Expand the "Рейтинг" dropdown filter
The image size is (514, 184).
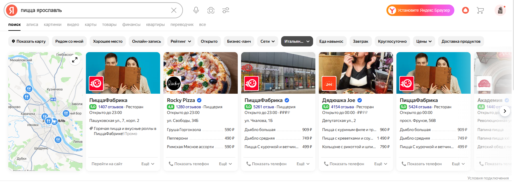pyautogui.click(x=181, y=41)
